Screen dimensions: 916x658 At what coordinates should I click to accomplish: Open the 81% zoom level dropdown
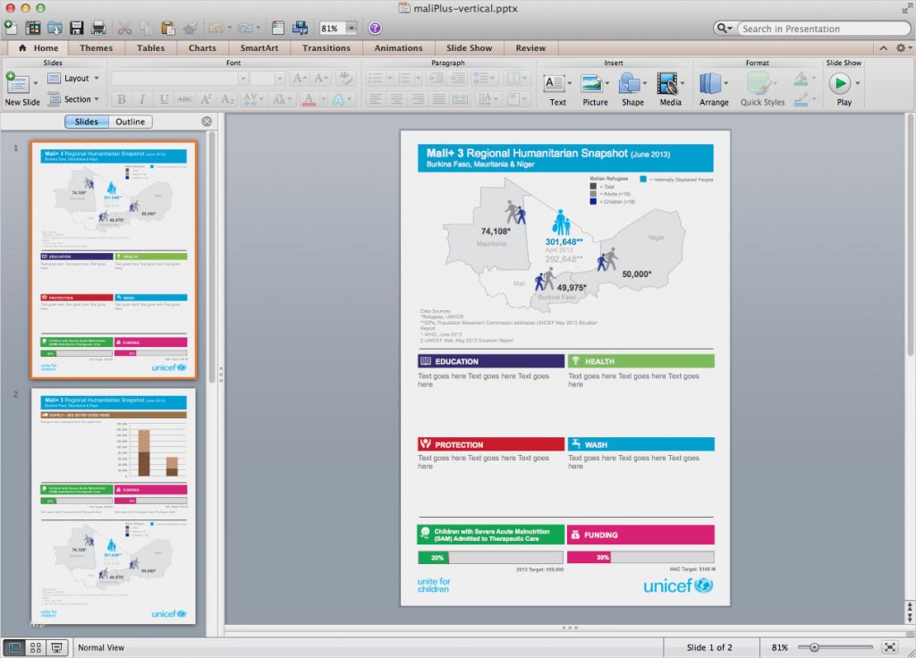351,26
